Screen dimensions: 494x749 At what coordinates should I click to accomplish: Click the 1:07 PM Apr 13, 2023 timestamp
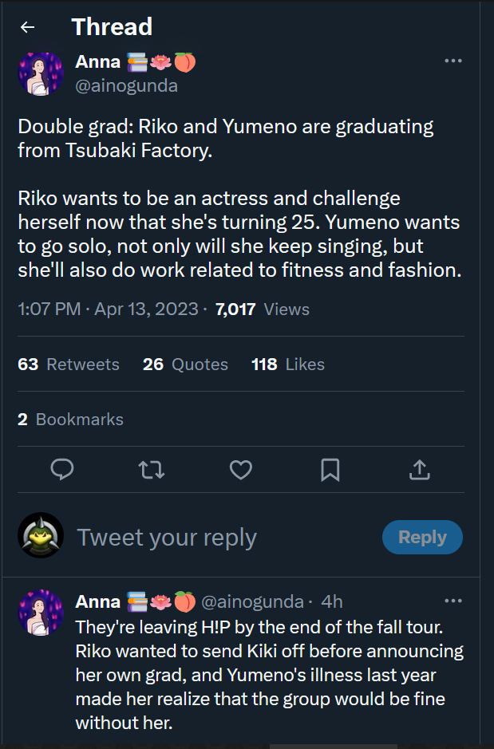[x=108, y=309]
